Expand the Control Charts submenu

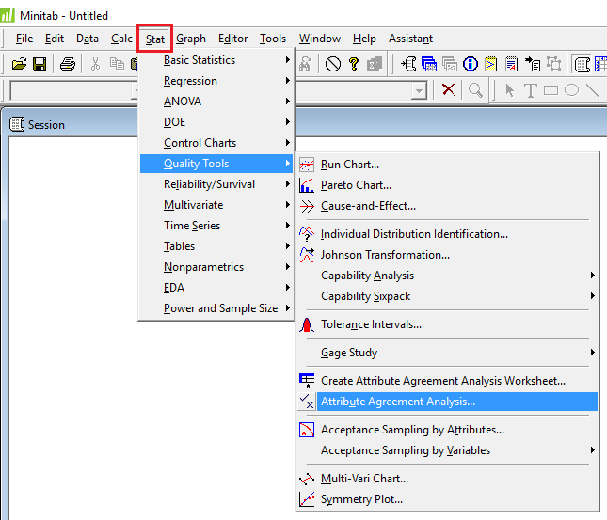coord(200,143)
